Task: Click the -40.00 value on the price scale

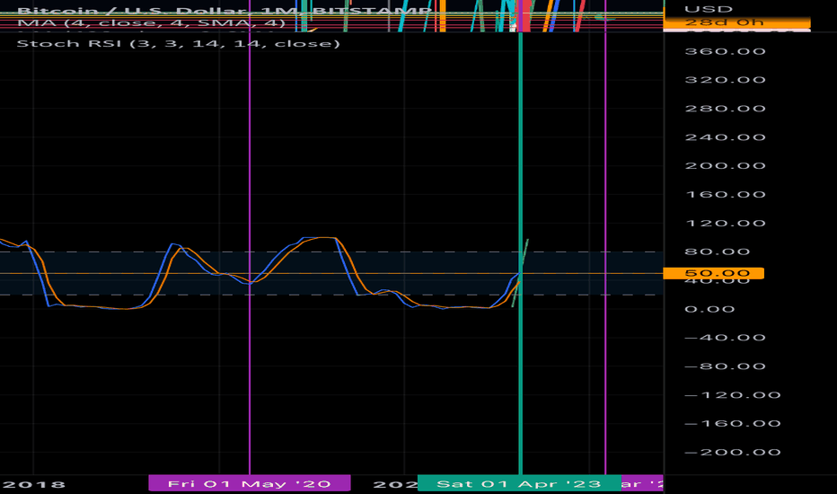Action: pos(725,338)
